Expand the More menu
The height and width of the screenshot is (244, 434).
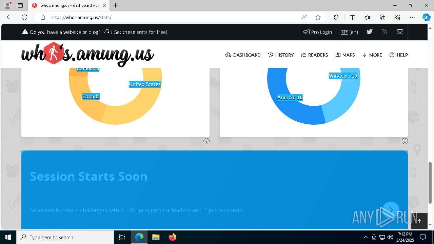tap(372, 55)
